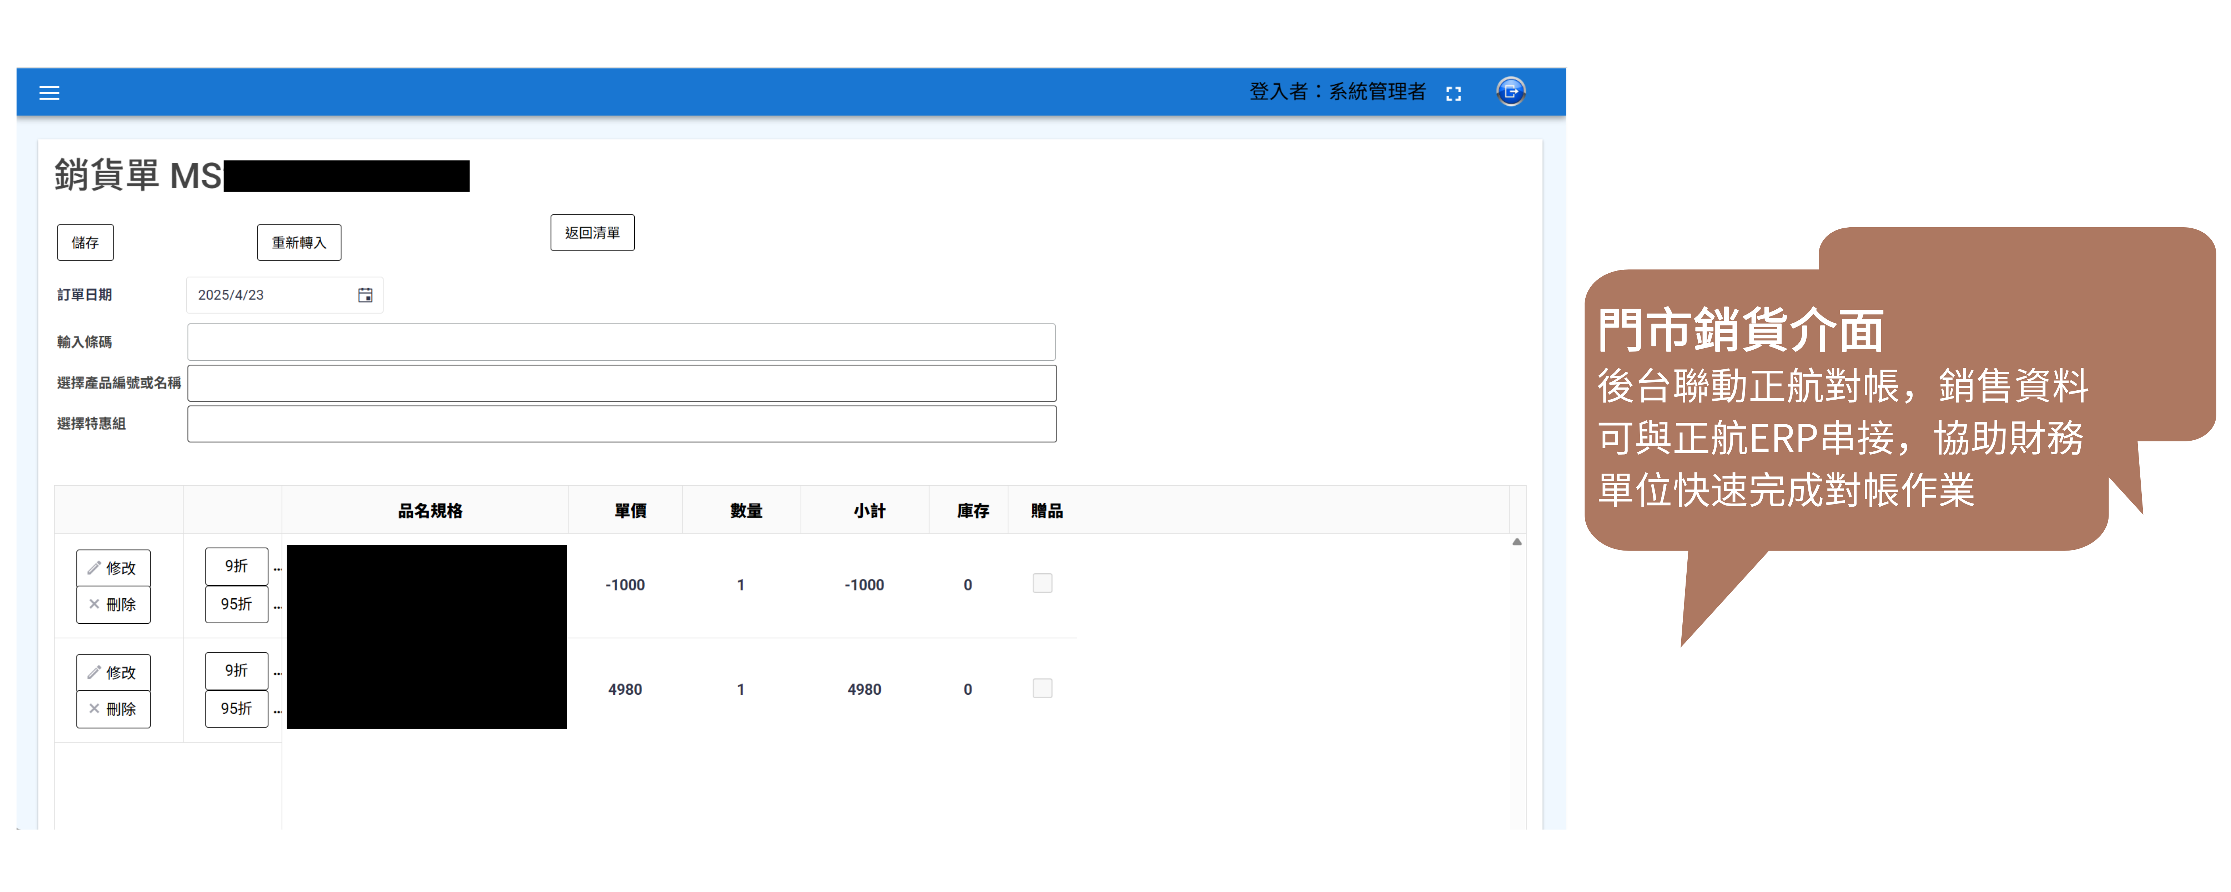
Task: Click the 儲存 save button
Action: 85,243
